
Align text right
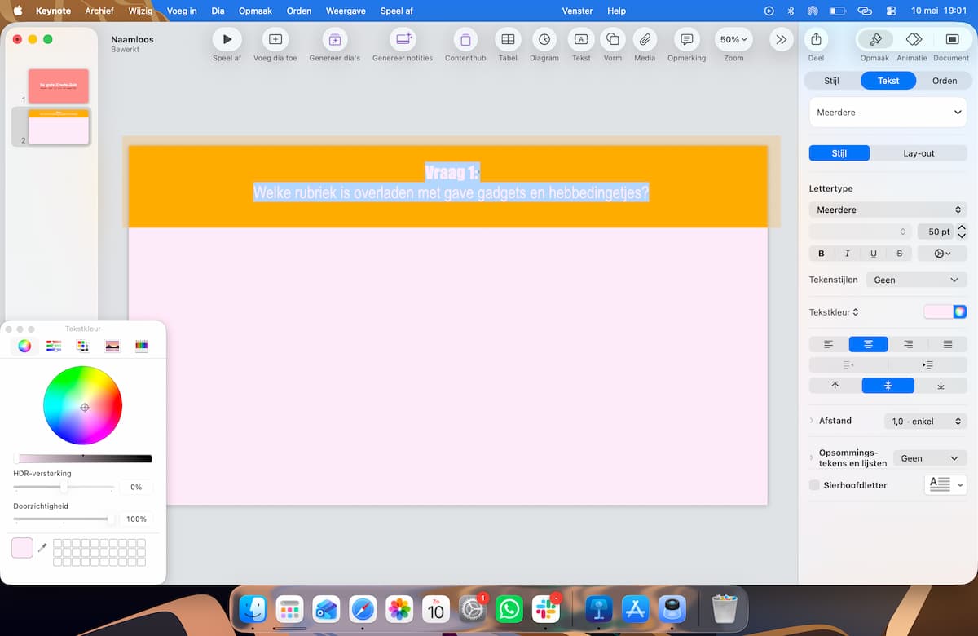[x=908, y=344]
